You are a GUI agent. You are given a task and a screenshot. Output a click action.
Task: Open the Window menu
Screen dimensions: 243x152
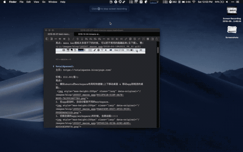coord(53,2)
